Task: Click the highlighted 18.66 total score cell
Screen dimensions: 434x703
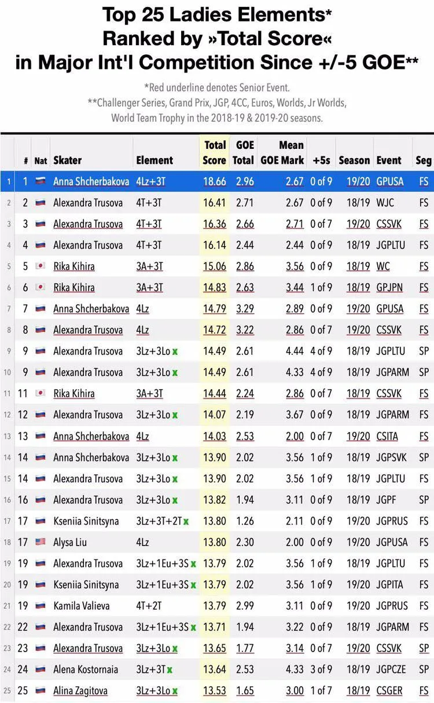Action: tap(215, 181)
